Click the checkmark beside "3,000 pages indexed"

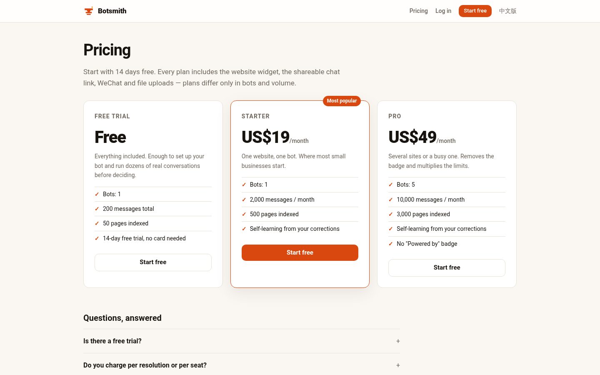coord(390,214)
